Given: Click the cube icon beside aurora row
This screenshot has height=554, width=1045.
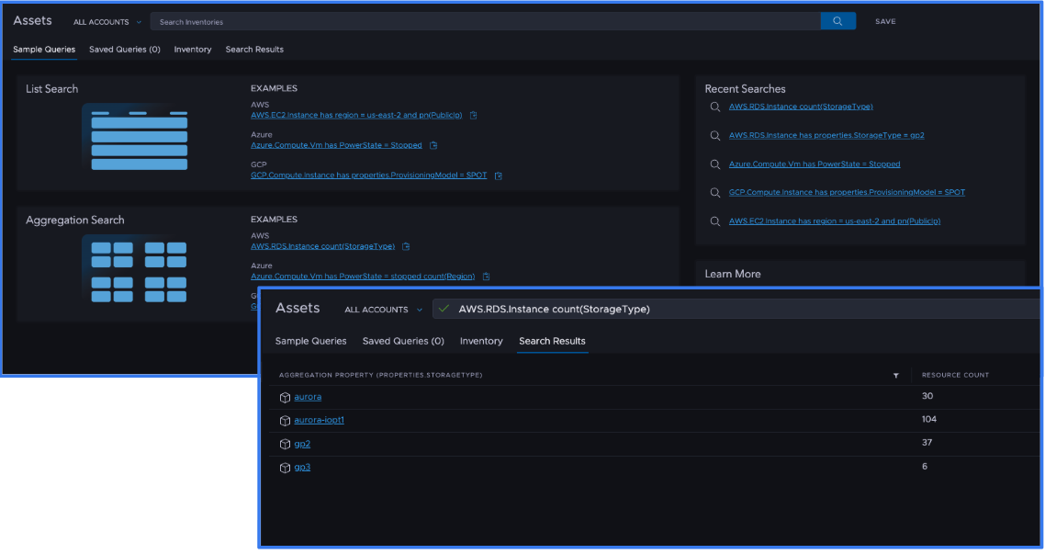Looking at the screenshot, I should pos(285,396).
